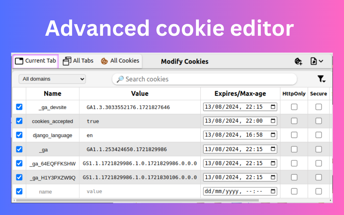Open the calendar picker on the empty cookie row
This screenshot has height=215, width=344.
273,191
